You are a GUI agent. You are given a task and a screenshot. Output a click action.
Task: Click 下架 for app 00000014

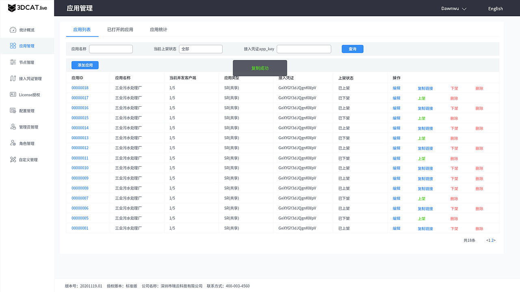(454, 128)
